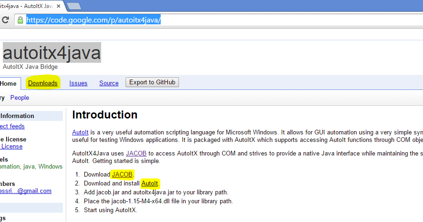Select the autoitx4java browser tab
The width and height of the screenshot is (423, 222).
(30, 6)
